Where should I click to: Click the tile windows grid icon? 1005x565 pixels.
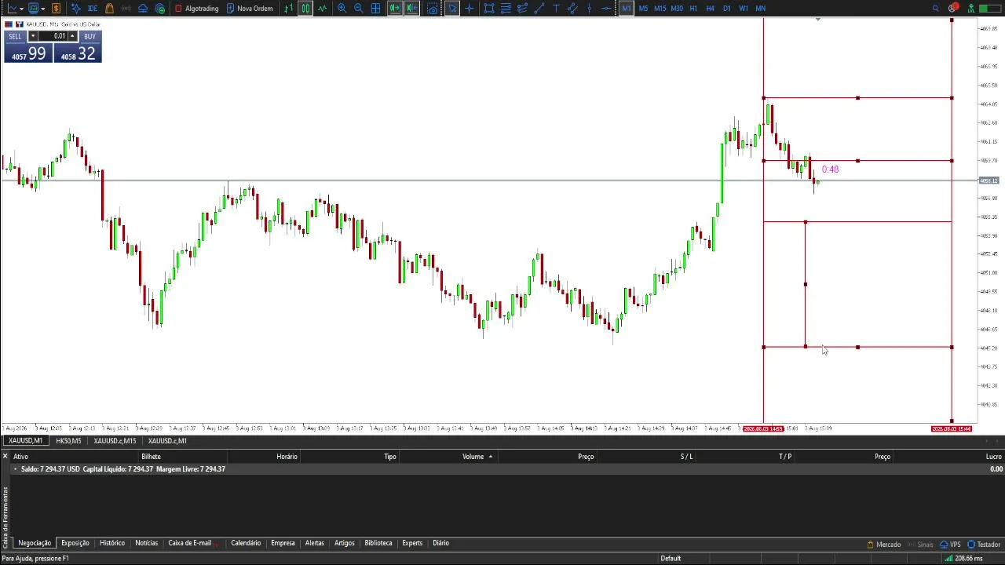coord(375,8)
